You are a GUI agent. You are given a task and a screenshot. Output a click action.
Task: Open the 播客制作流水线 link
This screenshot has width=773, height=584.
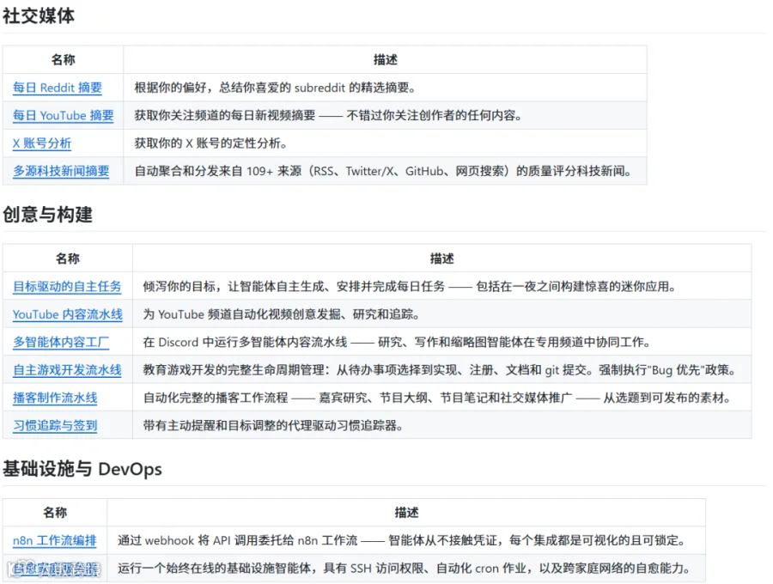[x=55, y=398]
